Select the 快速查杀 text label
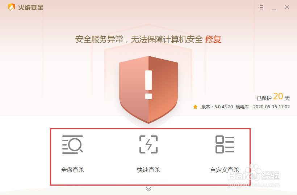 tap(148, 170)
